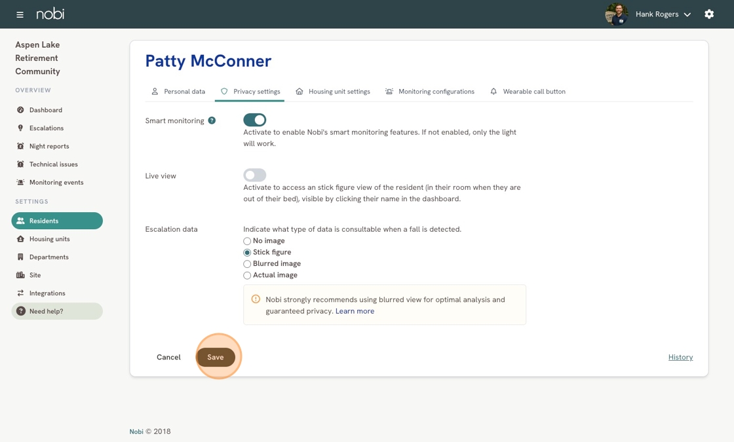734x442 pixels.
Task: Select the No image option
Action: pos(247,241)
